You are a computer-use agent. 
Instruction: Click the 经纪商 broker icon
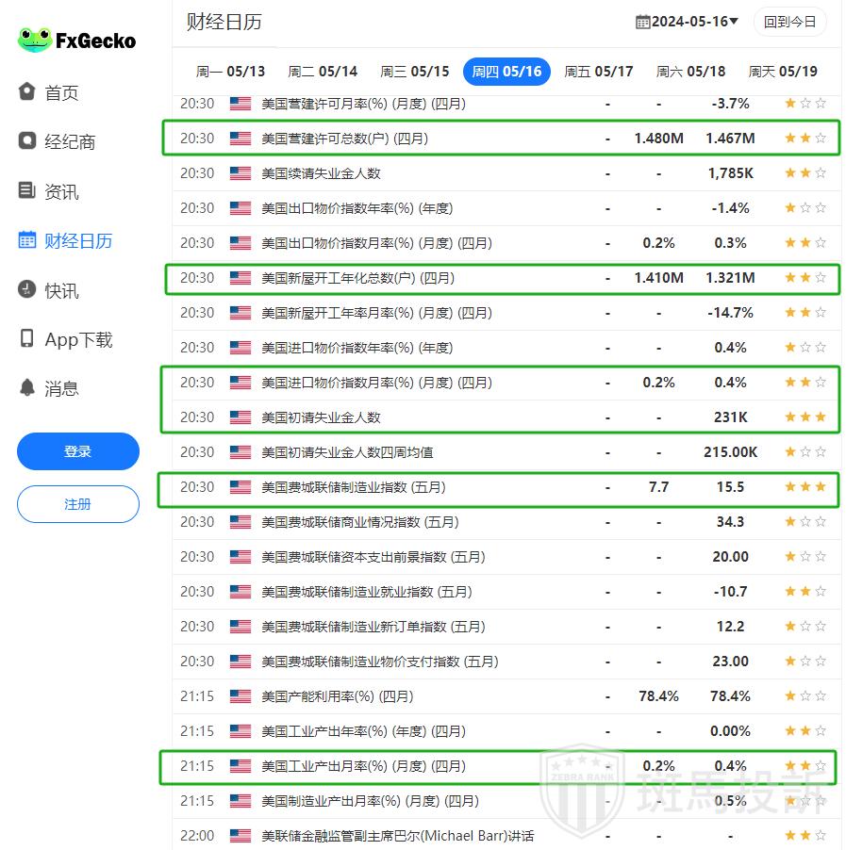click(27, 141)
